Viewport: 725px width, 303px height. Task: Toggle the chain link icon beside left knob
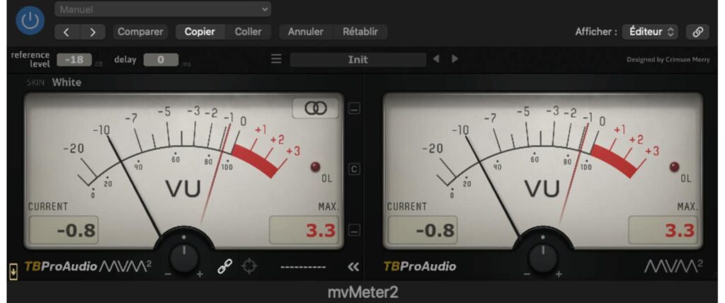(224, 267)
